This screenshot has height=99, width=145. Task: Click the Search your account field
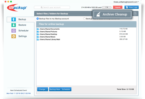[52, 7]
